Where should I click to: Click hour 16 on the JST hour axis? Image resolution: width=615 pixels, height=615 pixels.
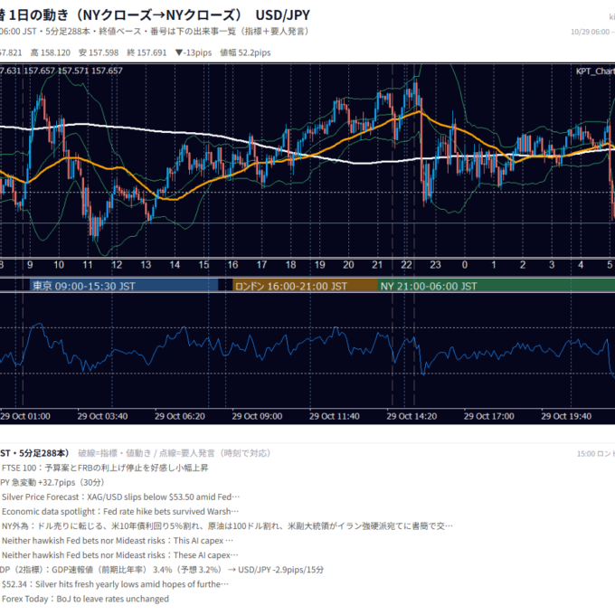[232, 265]
